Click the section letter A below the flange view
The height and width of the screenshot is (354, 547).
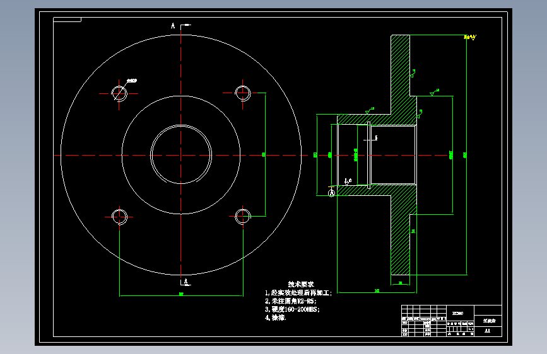pos(186,281)
